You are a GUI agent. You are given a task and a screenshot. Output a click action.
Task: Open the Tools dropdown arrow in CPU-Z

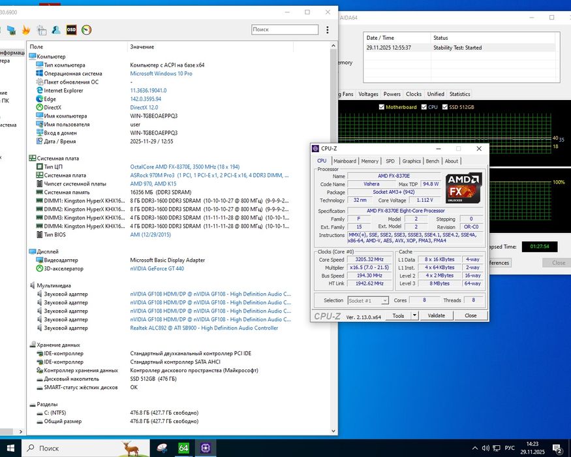(x=414, y=315)
